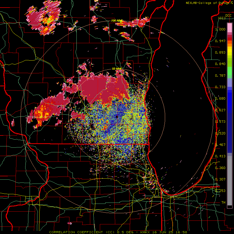Select the 0.787 legend value
Image resolution: width=234 pixels, height=234 pixels.
coord(220,75)
